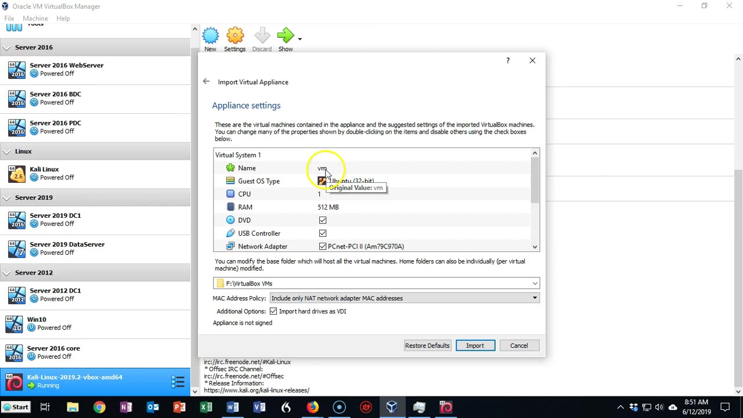Toggle the USB Controller checkbox
This screenshot has height=418, width=743.
point(323,233)
